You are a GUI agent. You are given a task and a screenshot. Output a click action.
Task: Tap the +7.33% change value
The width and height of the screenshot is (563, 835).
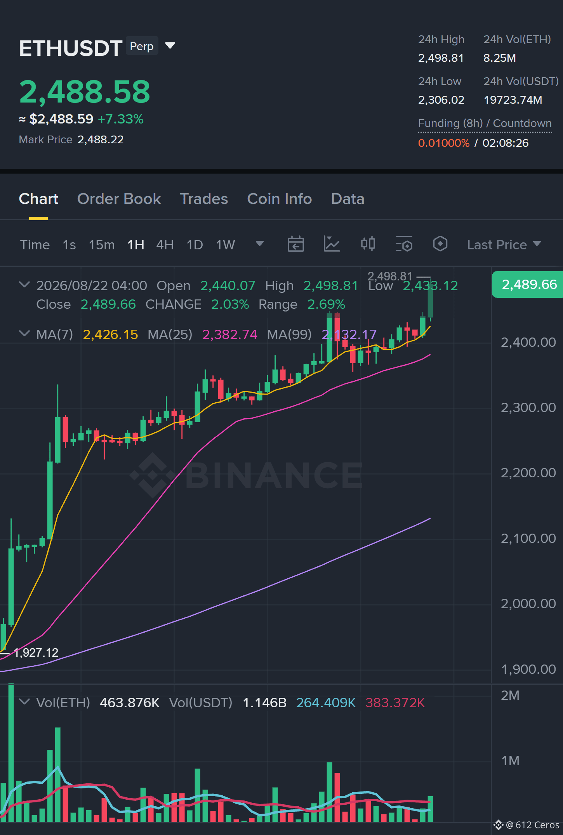pyautogui.click(x=121, y=119)
